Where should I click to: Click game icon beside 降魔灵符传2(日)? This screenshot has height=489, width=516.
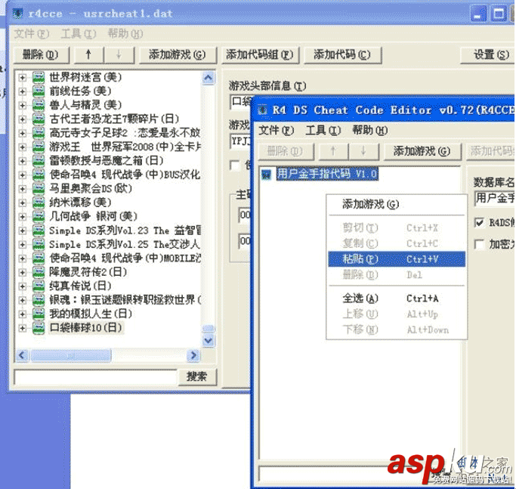point(39,272)
